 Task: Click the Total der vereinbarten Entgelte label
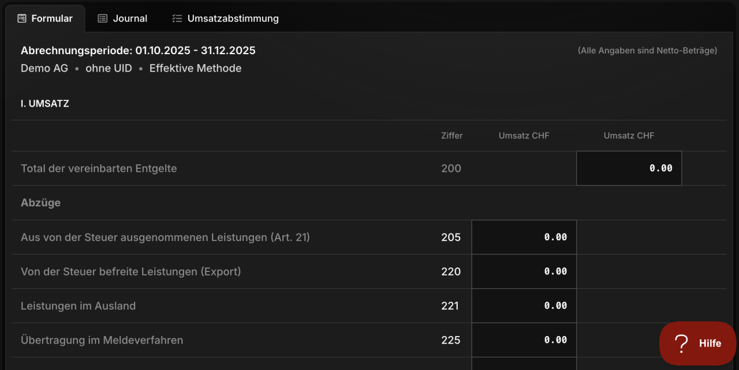tap(99, 169)
